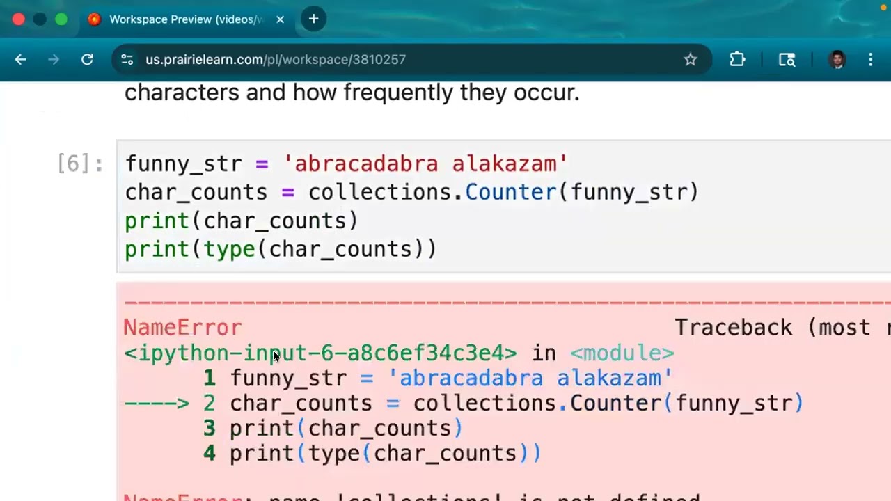Click the text "characters and how frequently they occur."
The height and width of the screenshot is (501, 891).
pyautogui.click(x=352, y=93)
